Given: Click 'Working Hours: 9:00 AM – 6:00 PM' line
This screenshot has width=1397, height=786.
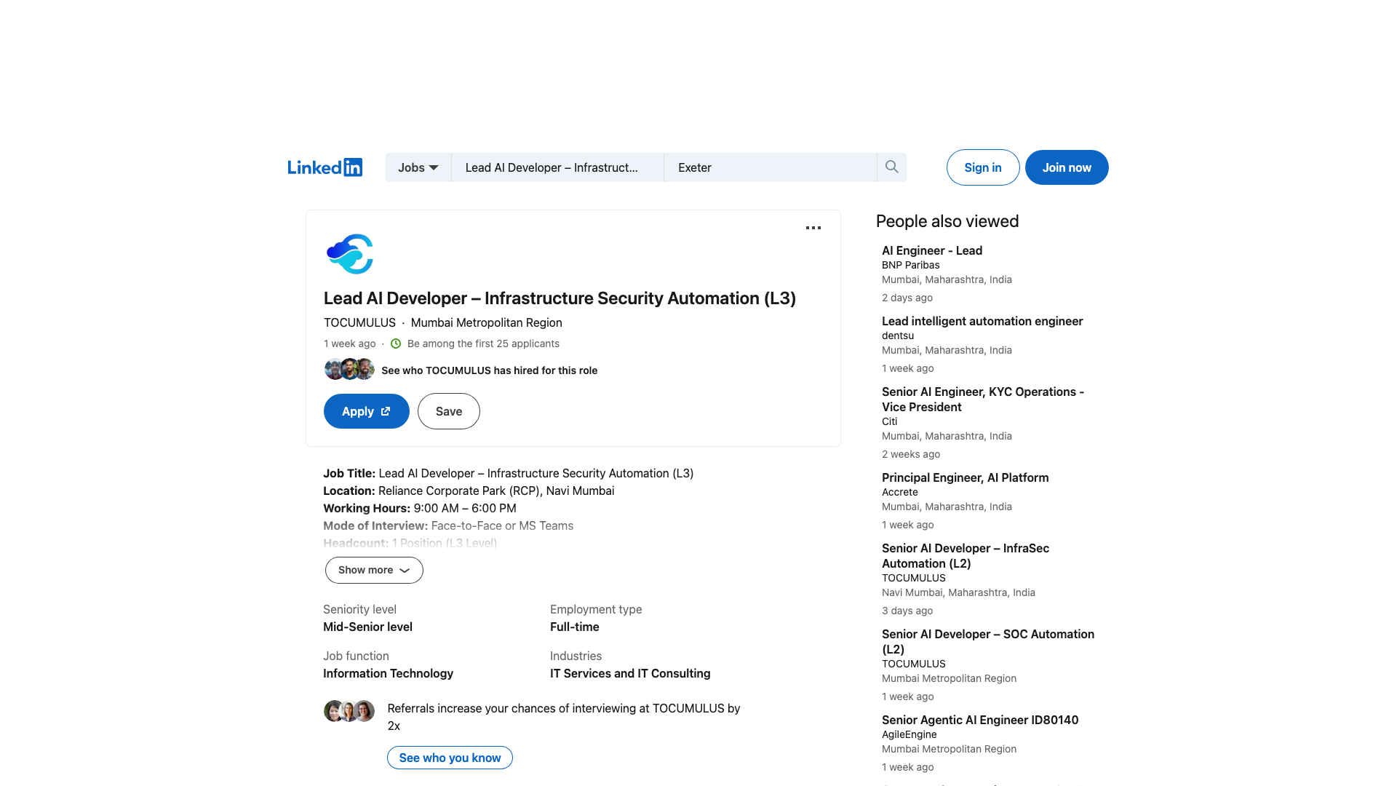Looking at the screenshot, I should (x=420, y=508).
